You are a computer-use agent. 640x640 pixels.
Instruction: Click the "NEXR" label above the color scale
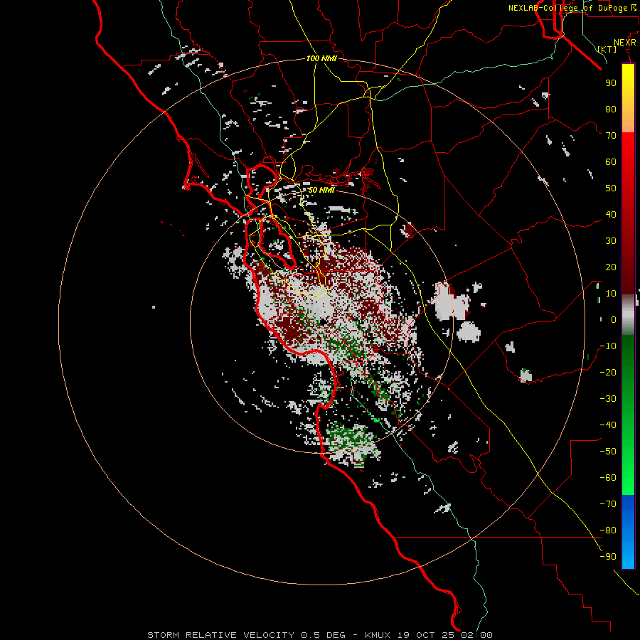[x=625, y=43]
